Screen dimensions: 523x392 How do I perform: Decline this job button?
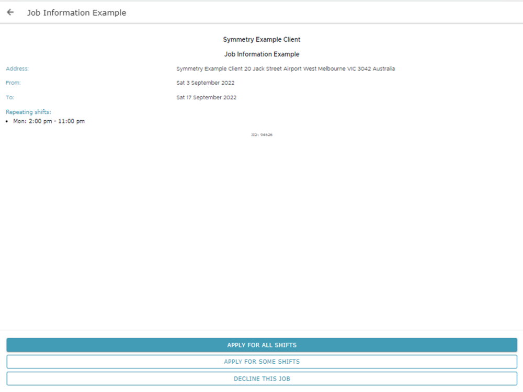(262, 378)
